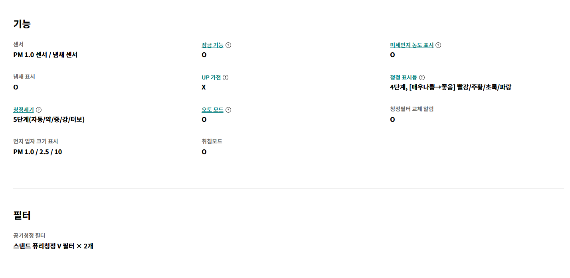Click the PM 1.0 / 2.5 / 10 value
The image size is (570, 278).
pyautogui.click(x=38, y=152)
